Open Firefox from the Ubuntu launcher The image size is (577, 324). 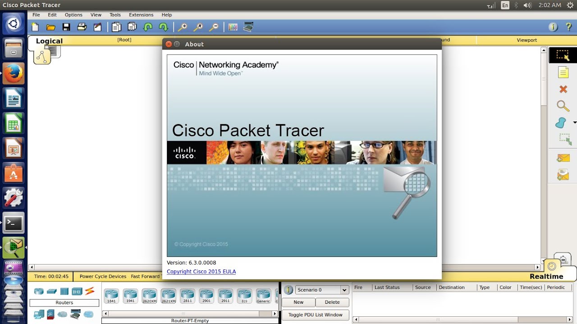[x=14, y=73]
